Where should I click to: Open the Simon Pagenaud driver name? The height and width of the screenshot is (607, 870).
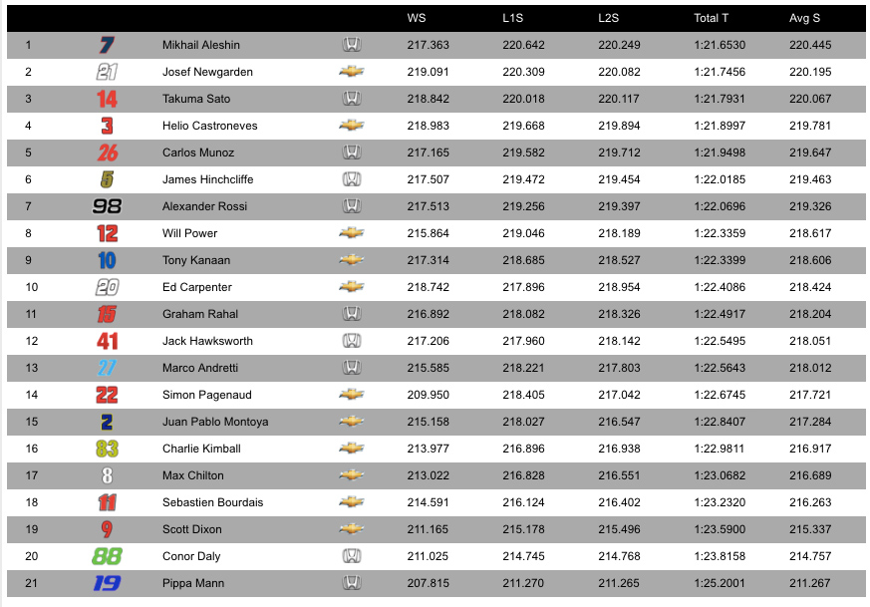207,395
